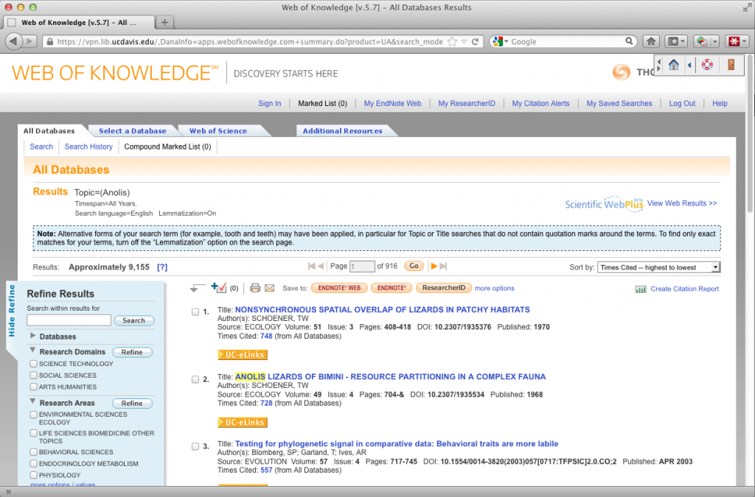The height and width of the screenshot is (497, 755).
Task: Open the address bar history dropdown arrow
Action: click(465, 42)
